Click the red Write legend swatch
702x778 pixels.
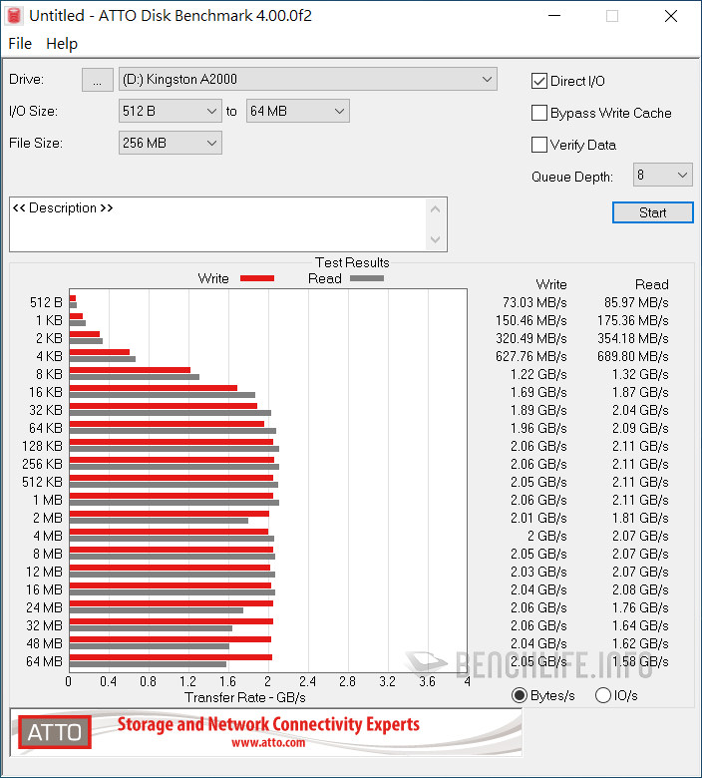pyautogui.click(x=257, y=278)
